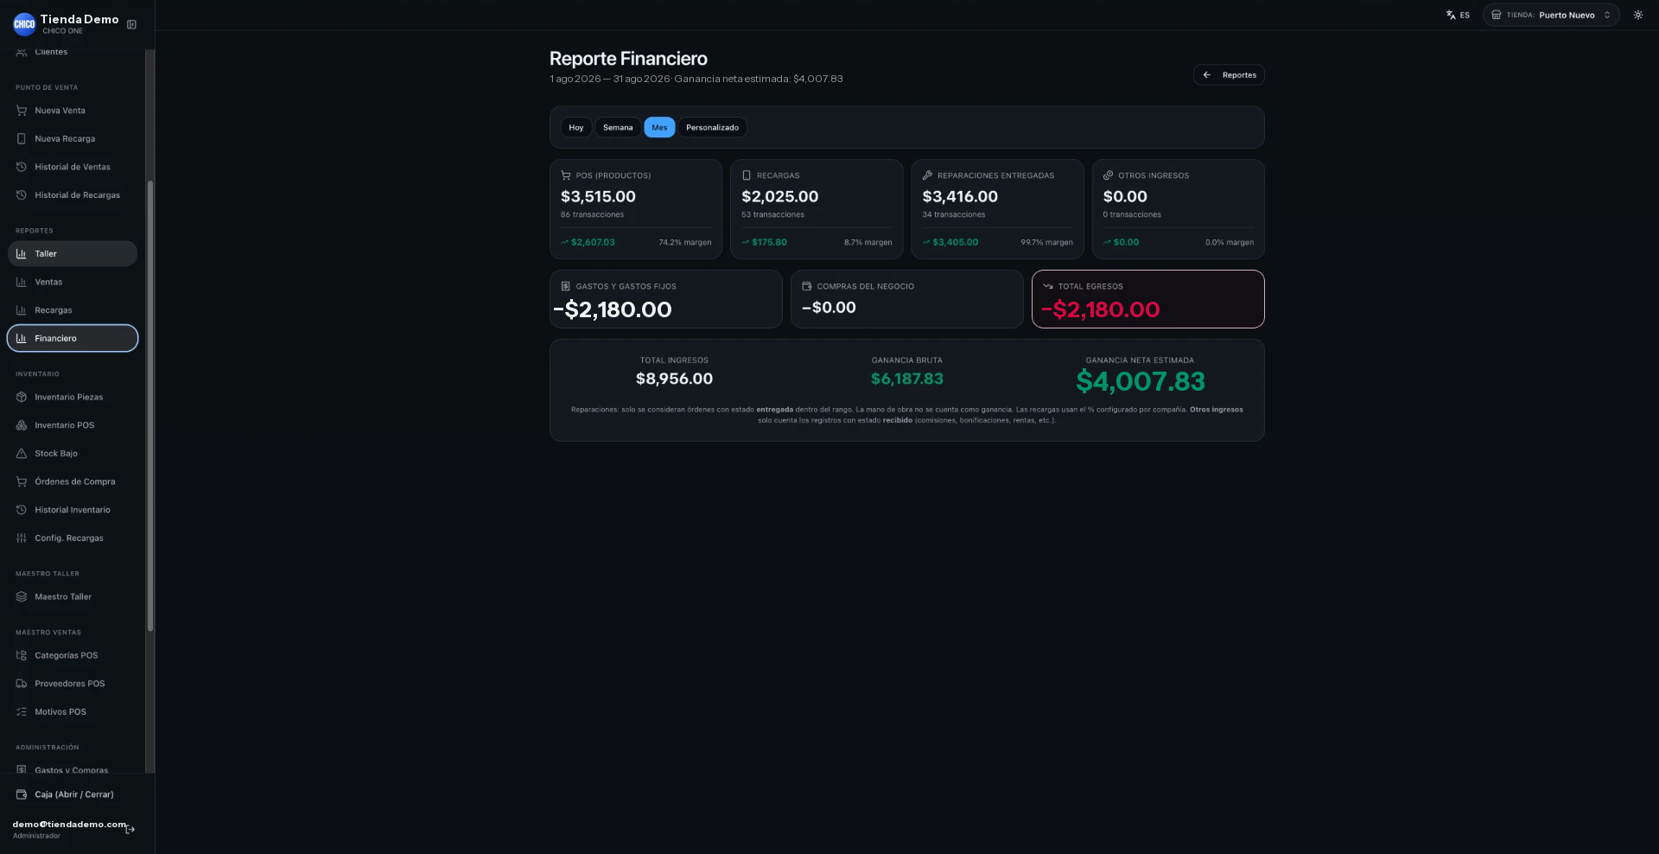Image resolution: width=1659 pixels, height=854 pixels.
Task: Click the '99.7% margen' text
Action: [x=1046, y=243]
